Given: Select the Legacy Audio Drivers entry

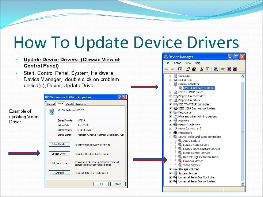Looking at the screenshot, I should tap(196, 145).
